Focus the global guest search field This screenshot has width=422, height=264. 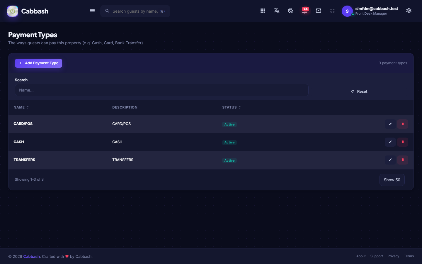135,11
